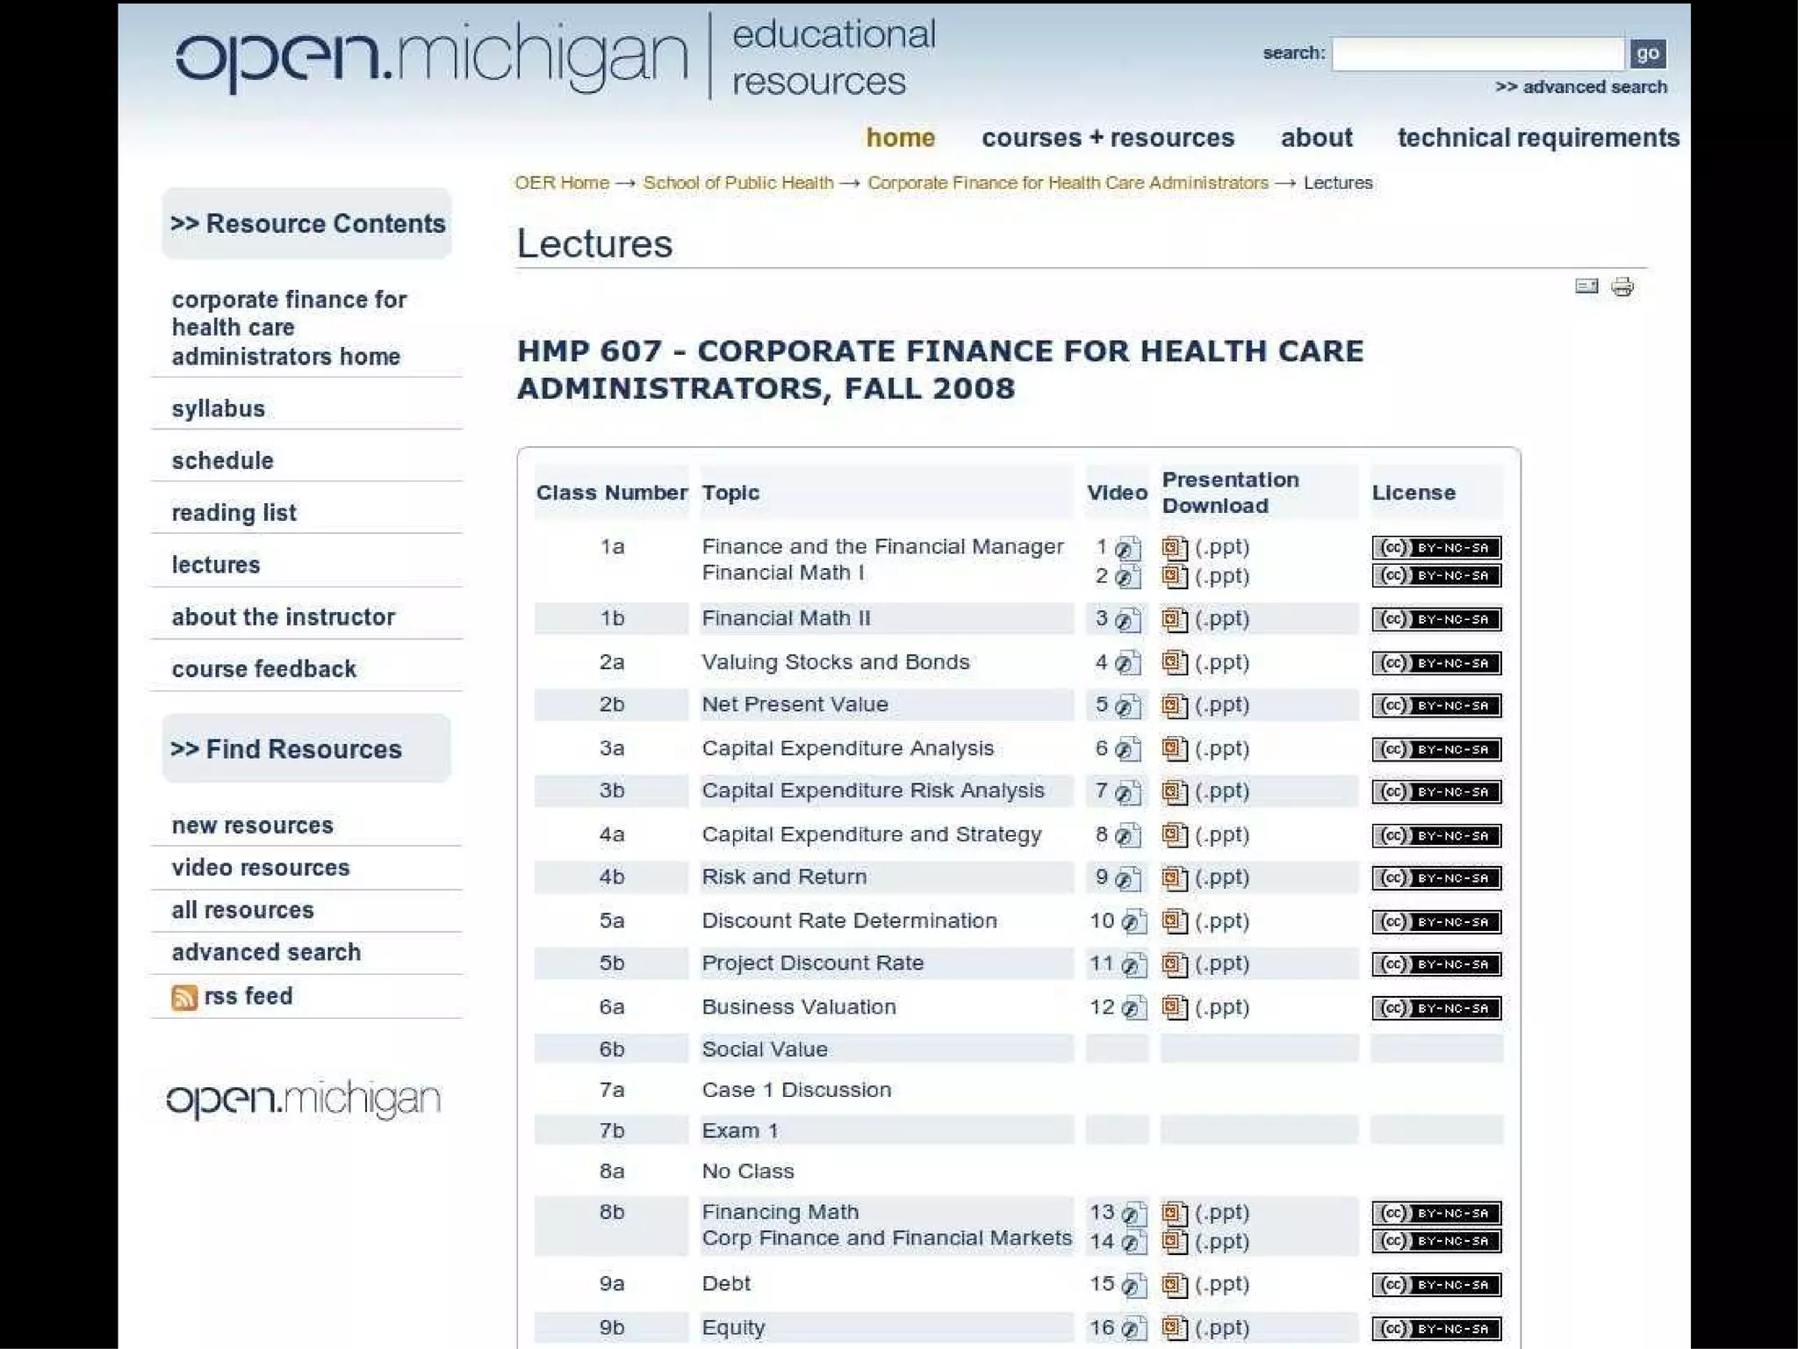This screenshot has width=1798, height=1349.
Task: Click the advanced search link under search box
Action: click(x=1580, y=87)
